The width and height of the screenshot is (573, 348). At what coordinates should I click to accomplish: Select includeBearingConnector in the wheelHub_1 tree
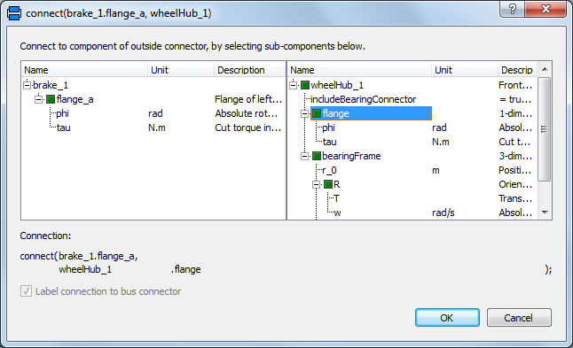pyautogui.click(x=364, y=99)
